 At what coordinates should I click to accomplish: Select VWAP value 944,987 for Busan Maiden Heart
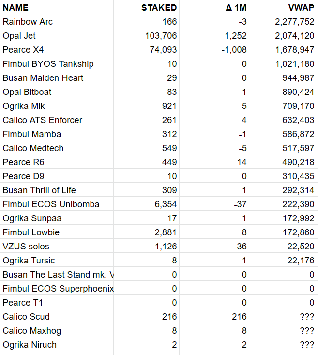pos(298,78)
